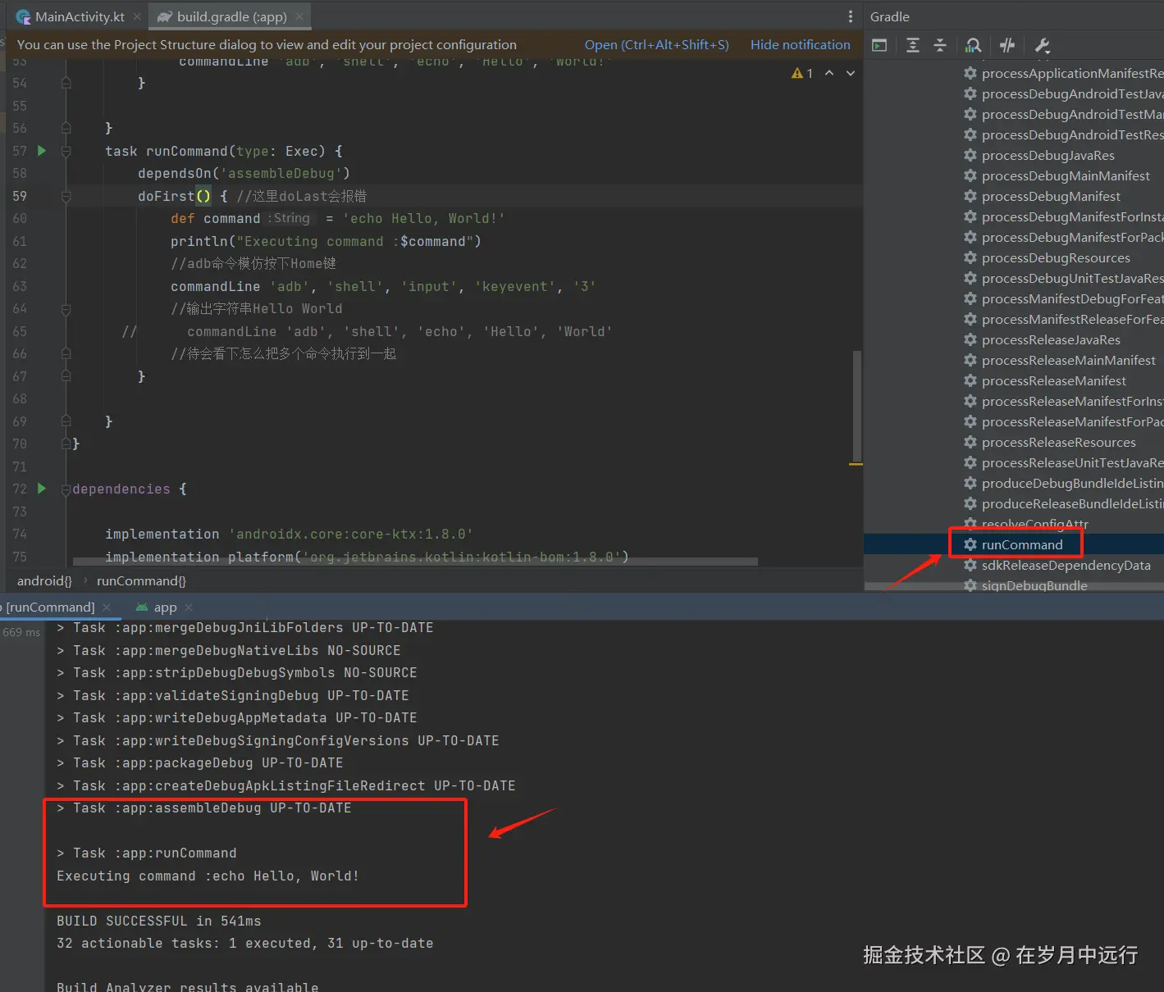The width and height of the screenshot is (1164, 992).
Task: Select sdkReleaseDependencyData Gradle task
Action: click(x=1066, y=565)
